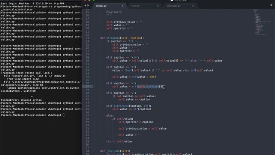Click the elif isinstance(caption, int) line
Screen dimensions: 275x155
pyautogui.click(x=128, y=106)
